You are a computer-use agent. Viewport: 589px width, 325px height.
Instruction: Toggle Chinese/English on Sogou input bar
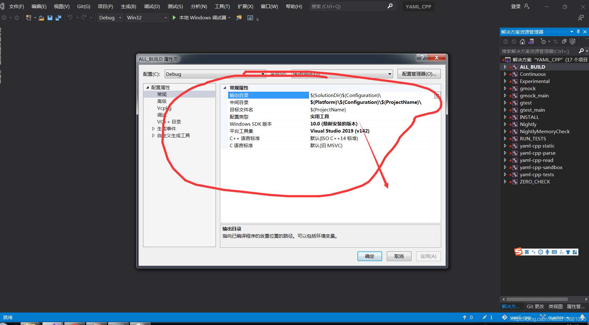527,252
